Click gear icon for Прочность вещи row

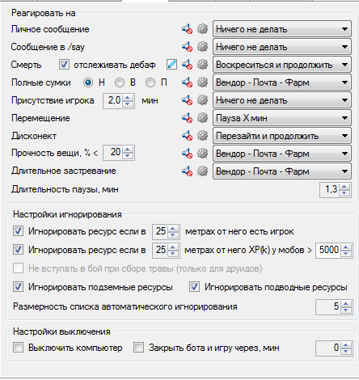click(x=202, y=154)
